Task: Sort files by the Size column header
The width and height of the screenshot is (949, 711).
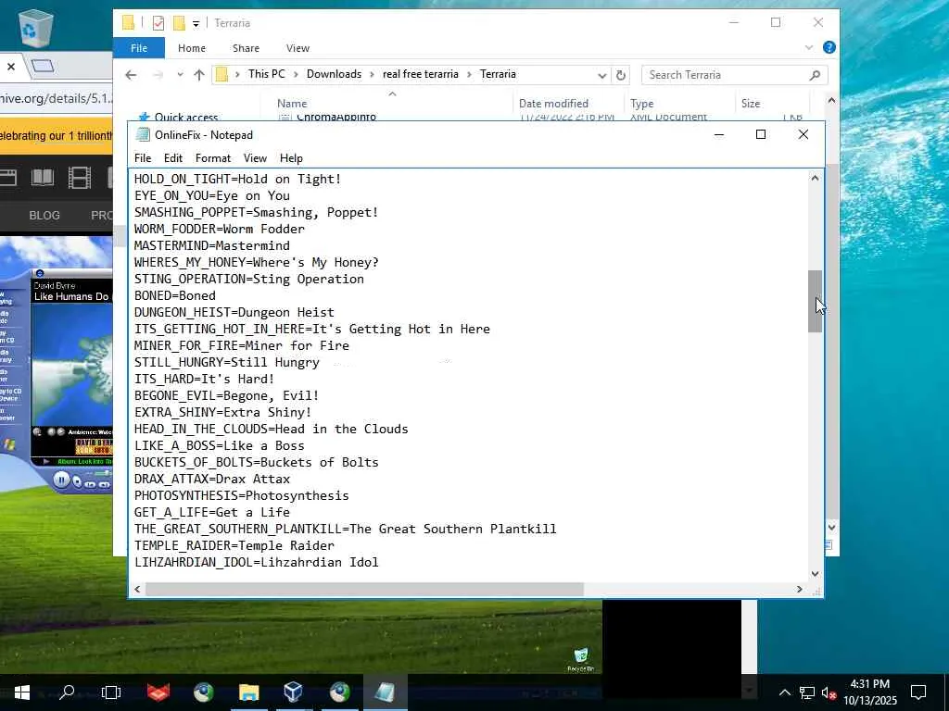Action: 751,104
